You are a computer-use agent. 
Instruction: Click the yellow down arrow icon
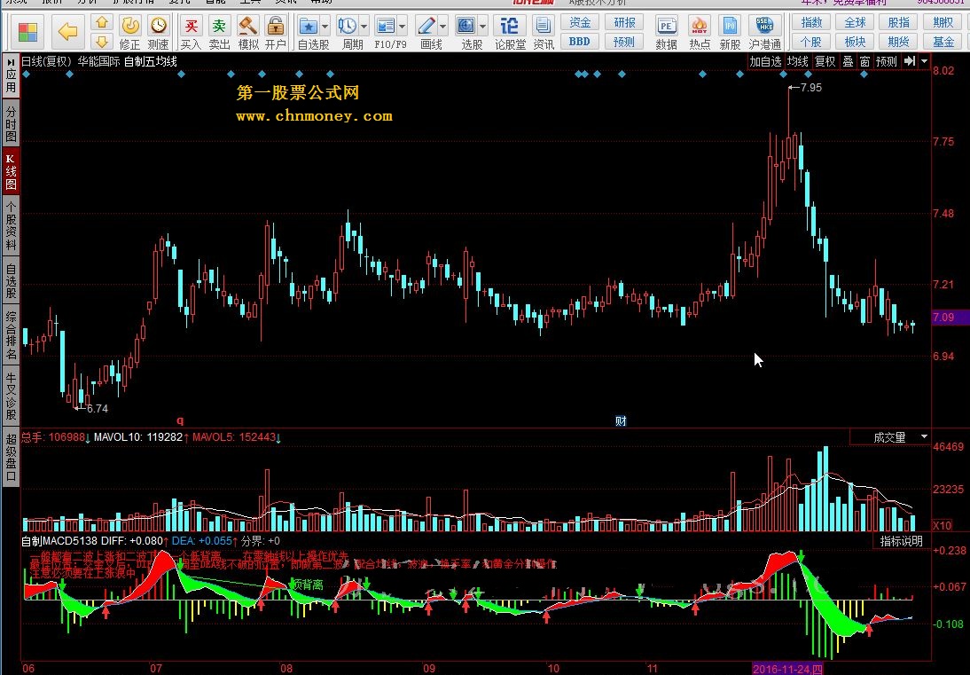tap(102, 41)
